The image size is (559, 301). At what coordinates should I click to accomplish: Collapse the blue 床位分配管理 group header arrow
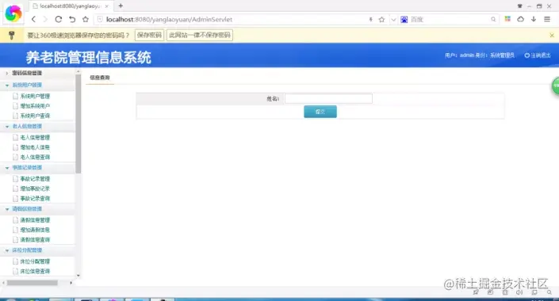coord(7,250)
